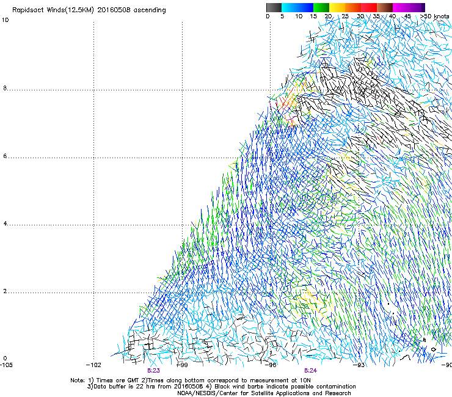
Task: Click the longitude label -93
Action: [x=359, y=365]
